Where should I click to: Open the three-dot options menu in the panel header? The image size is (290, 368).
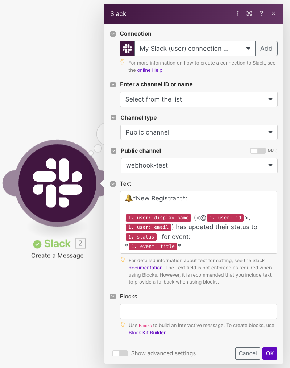[238, 13]
